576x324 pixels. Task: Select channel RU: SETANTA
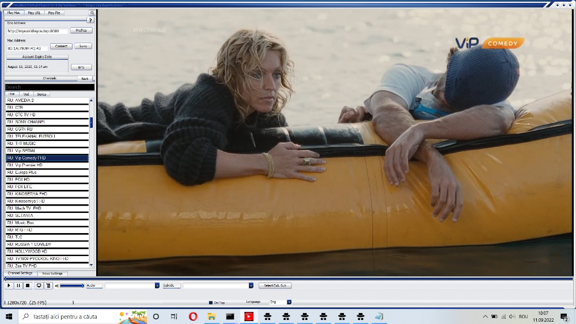pyautogui.click(x=47, y=215)
